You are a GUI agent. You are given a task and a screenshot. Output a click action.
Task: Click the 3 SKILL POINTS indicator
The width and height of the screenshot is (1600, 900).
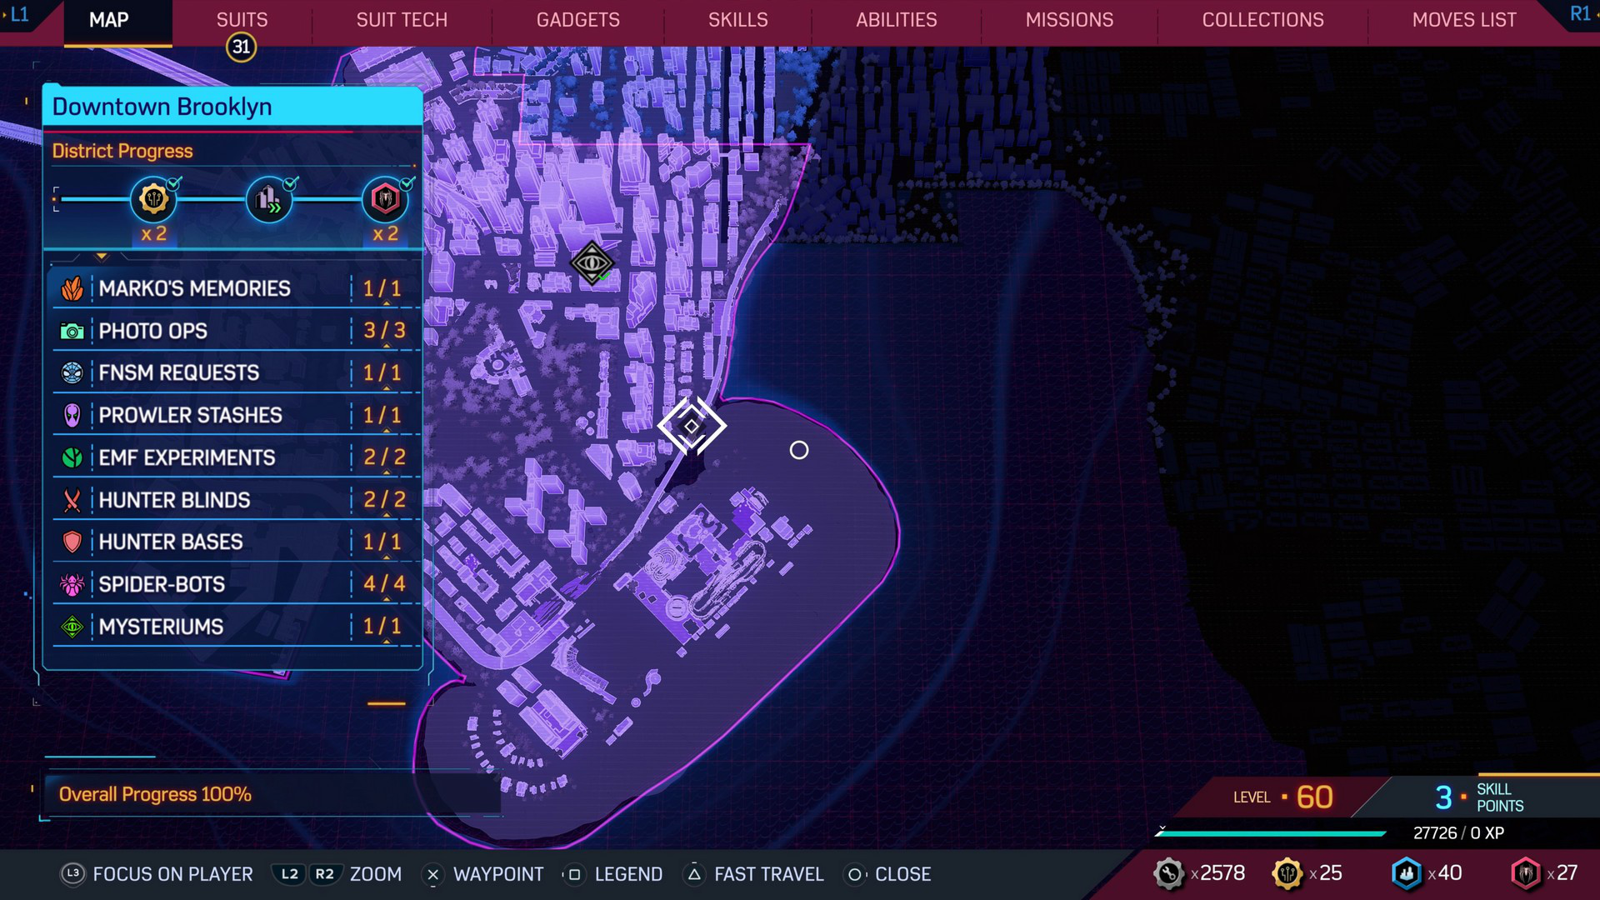1479,797
